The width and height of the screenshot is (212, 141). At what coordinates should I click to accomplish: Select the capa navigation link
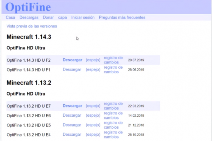[62, 17]
